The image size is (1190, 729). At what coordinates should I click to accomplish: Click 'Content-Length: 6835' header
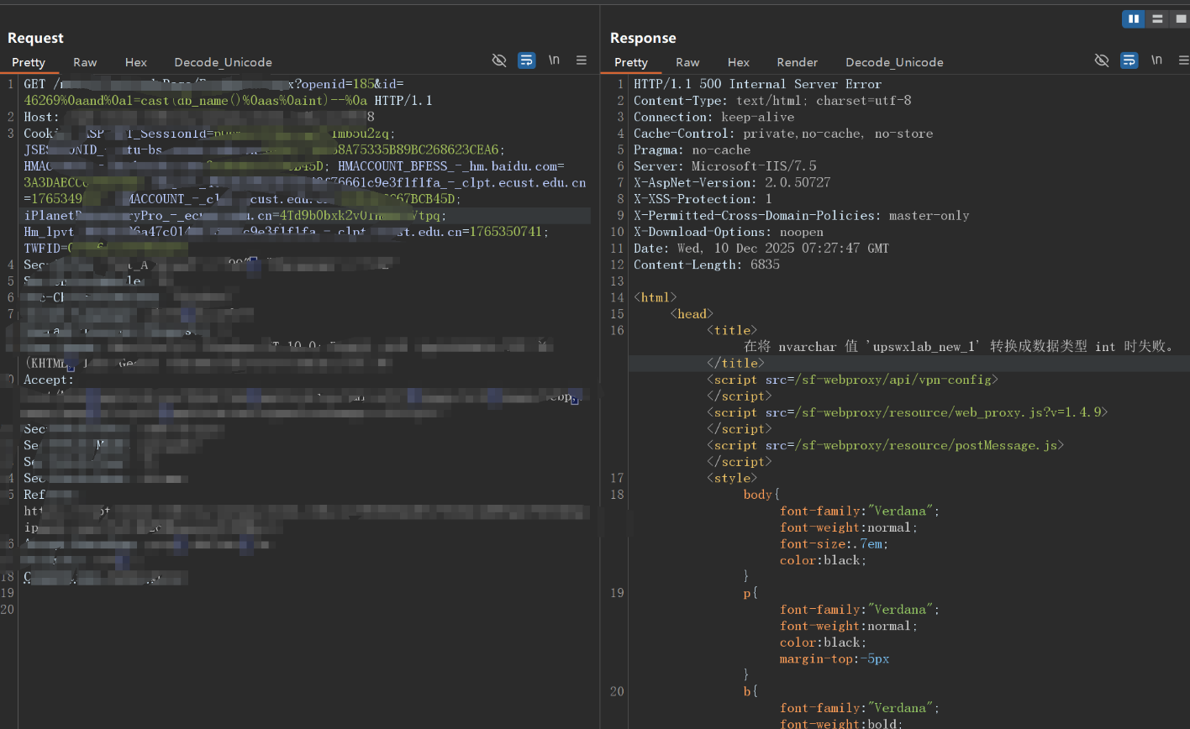pyautogui.click(x=707, y=265)
